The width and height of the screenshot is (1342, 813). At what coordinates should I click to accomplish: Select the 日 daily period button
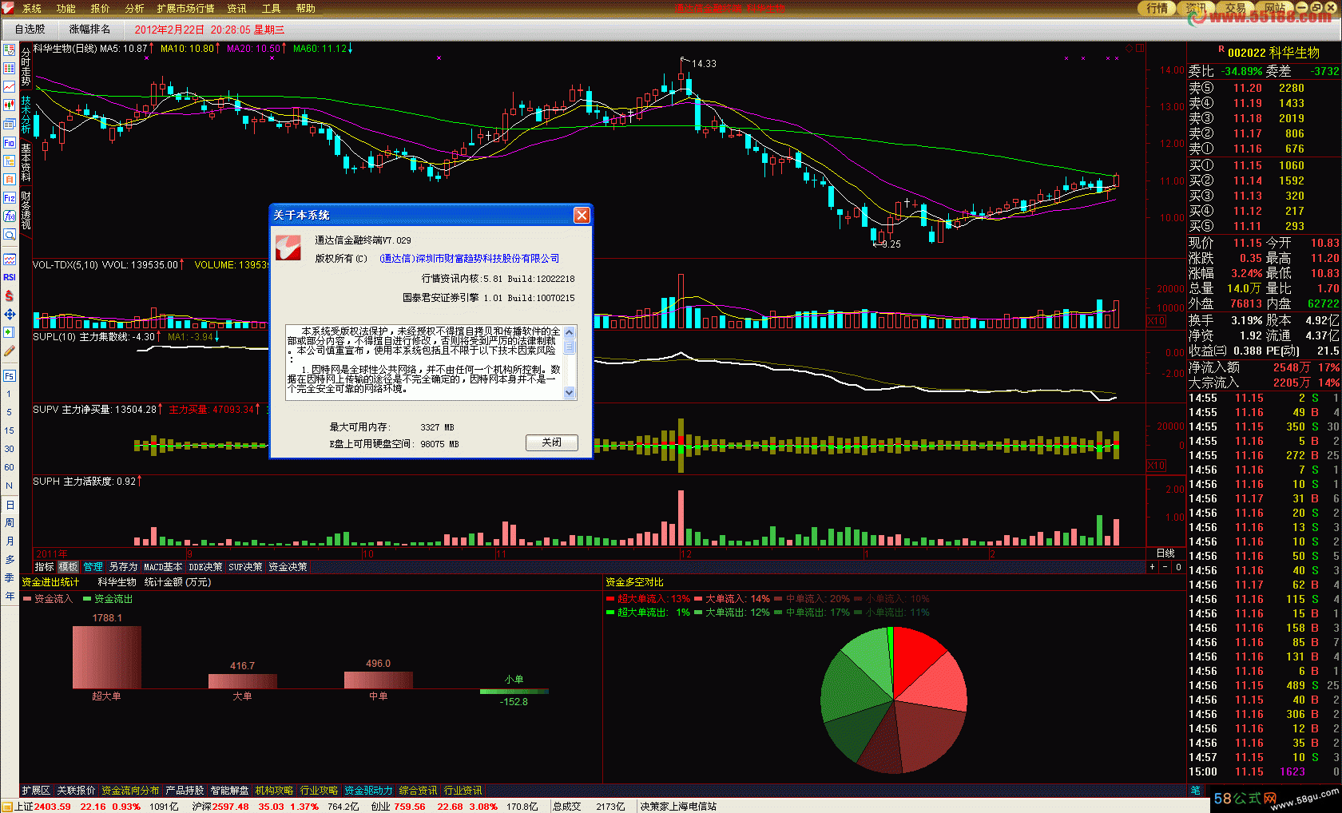(10, 505)
